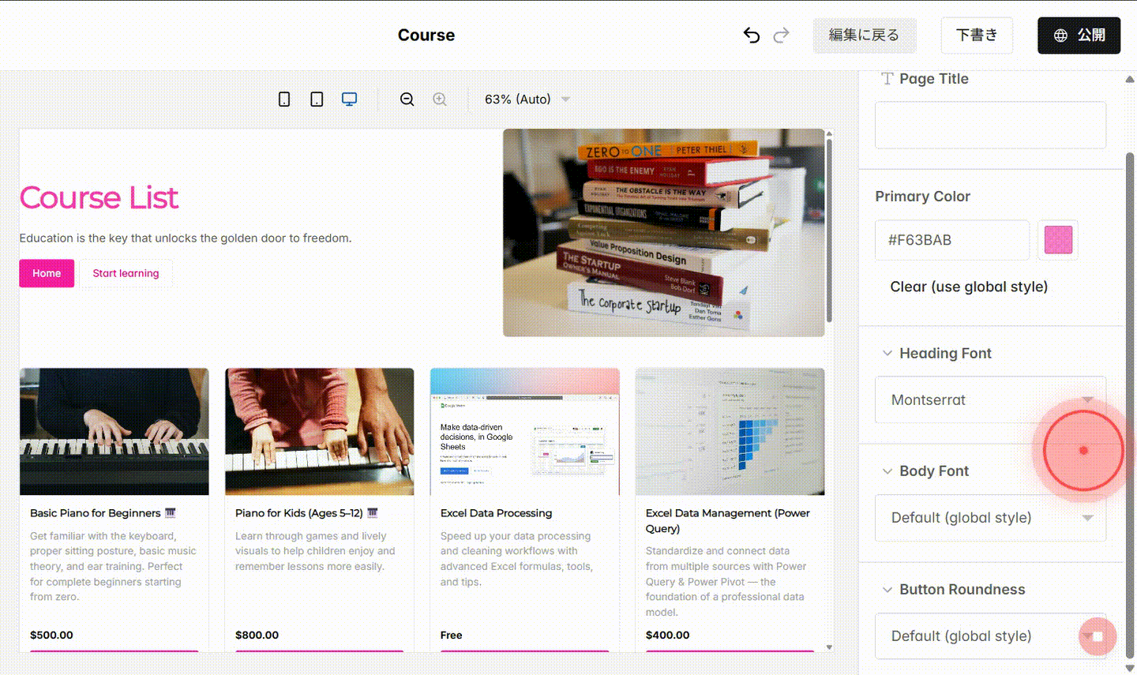1137x675 pixels.
Task: Zoom out the canvas
Action: click(407, 99)
